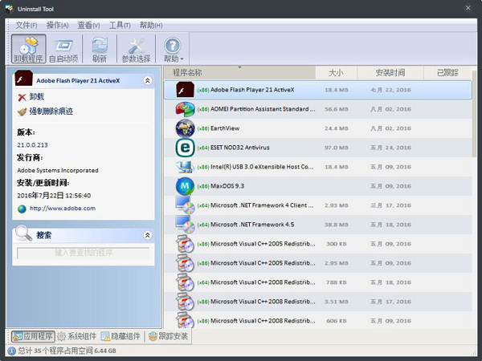
Task: Click the MaxDOS 9.3 program name
Action: 227,186
